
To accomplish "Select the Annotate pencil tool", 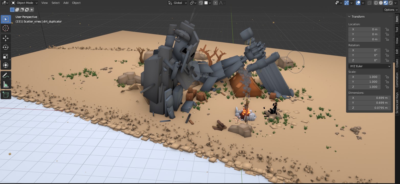I will pos(6,75).
